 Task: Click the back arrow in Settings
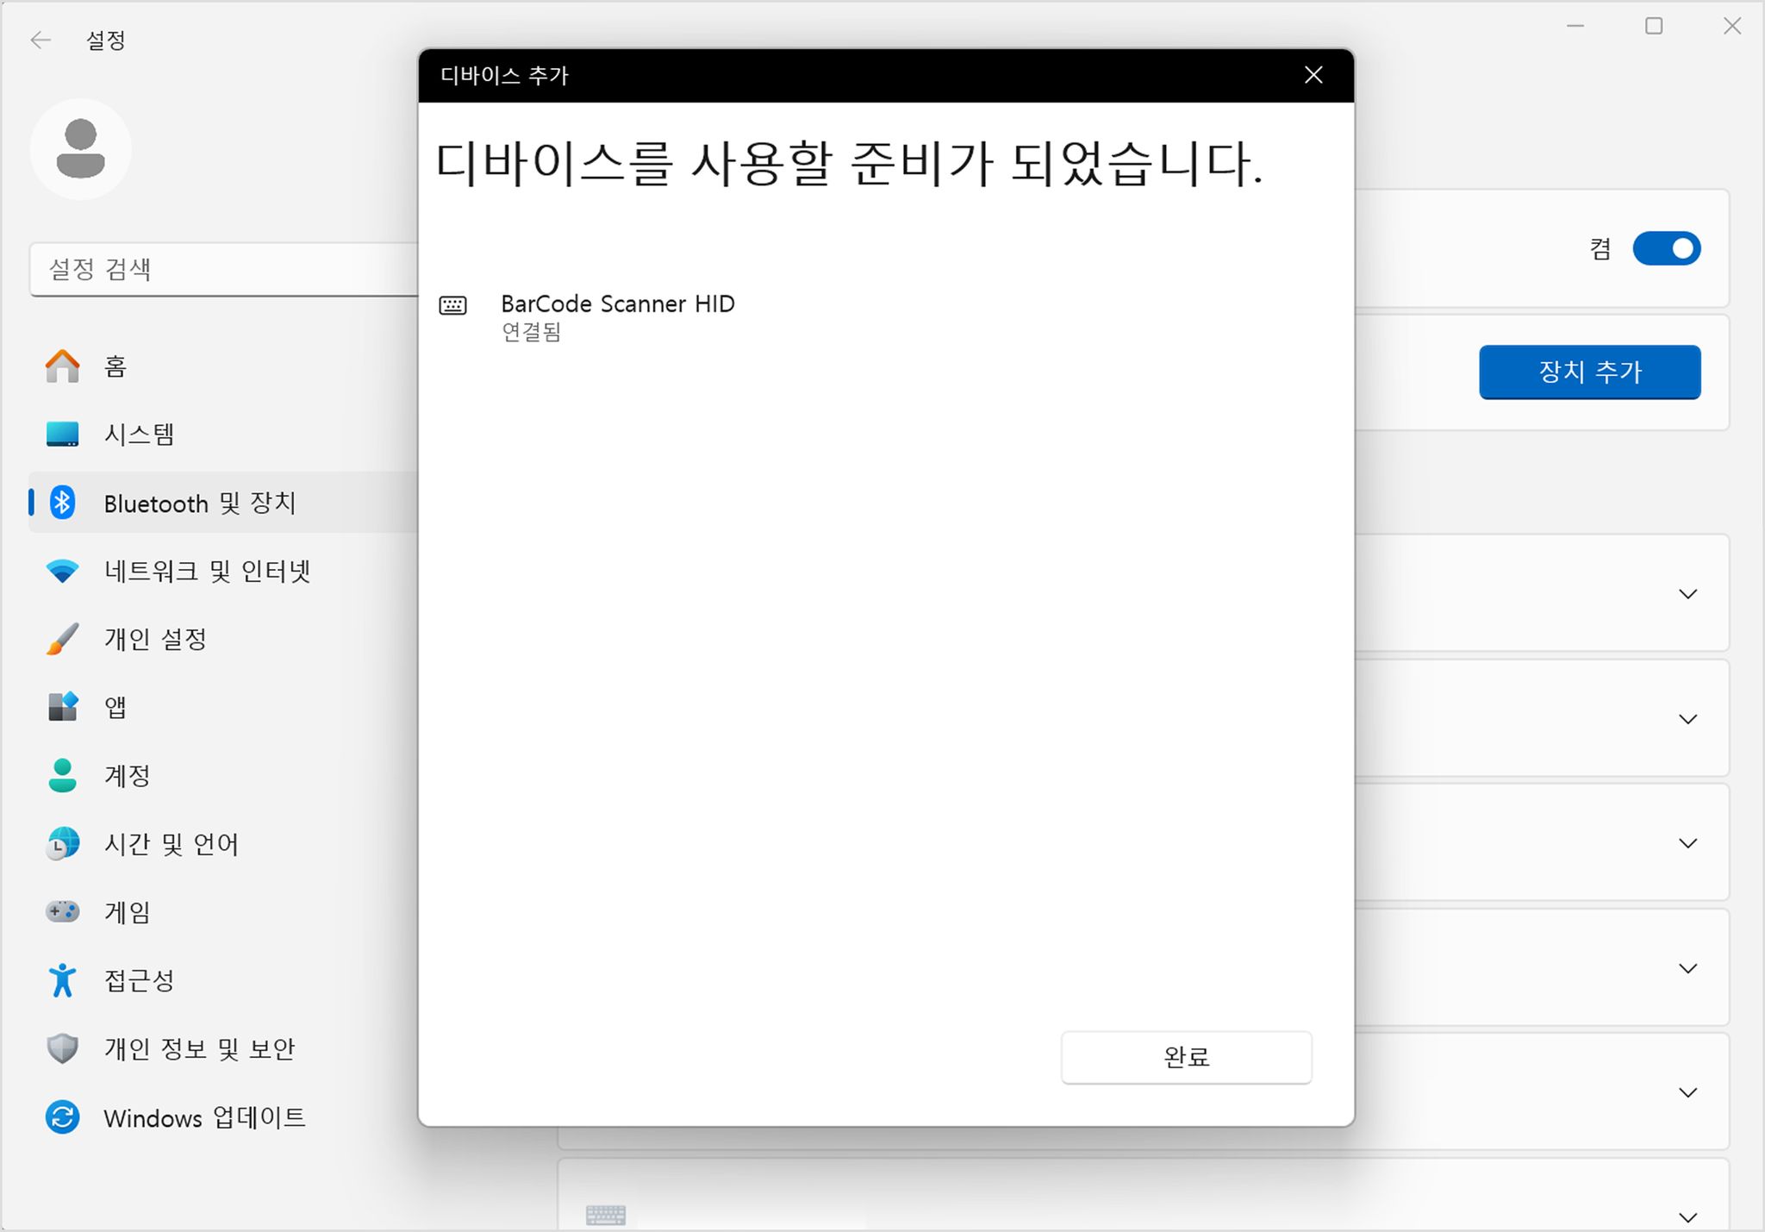[x=41, y=40]
